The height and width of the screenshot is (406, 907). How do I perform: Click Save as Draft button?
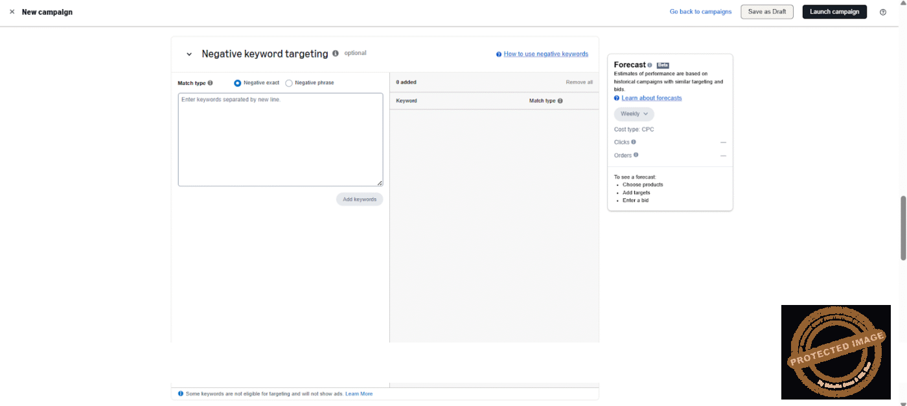pyautogui.click(x=767, y=12)
